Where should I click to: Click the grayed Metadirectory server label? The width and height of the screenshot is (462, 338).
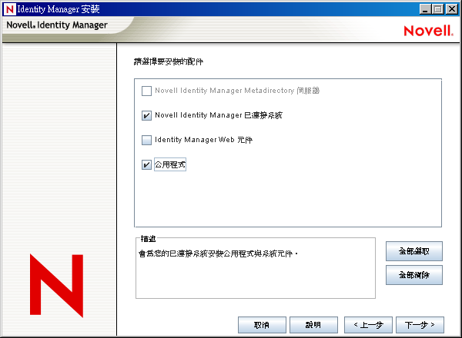point(237,91)
